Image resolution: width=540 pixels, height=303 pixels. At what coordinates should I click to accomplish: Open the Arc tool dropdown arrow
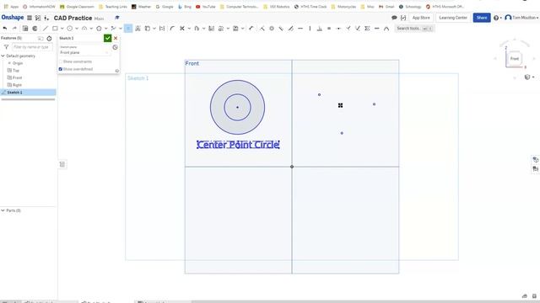(91, 29)
